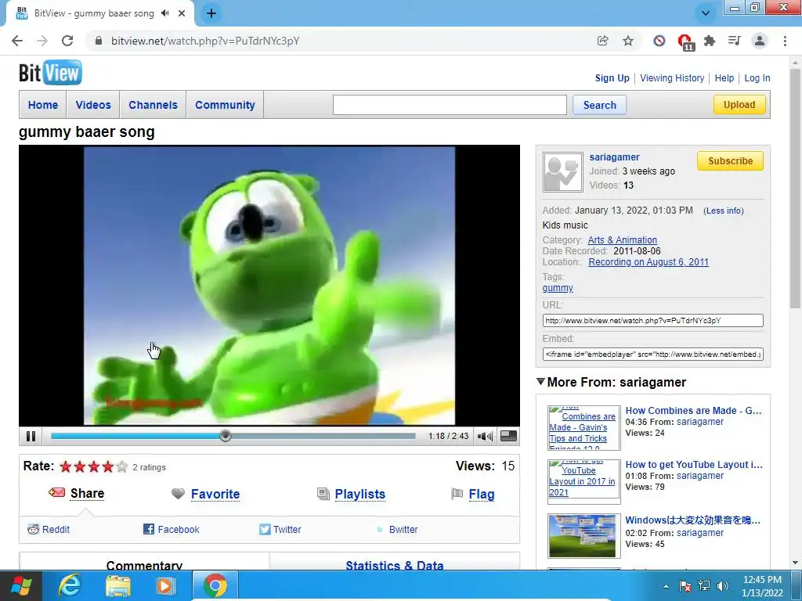Click the Upload button
The height and width of the screenshot is (601, 802).
pos(739,104)
